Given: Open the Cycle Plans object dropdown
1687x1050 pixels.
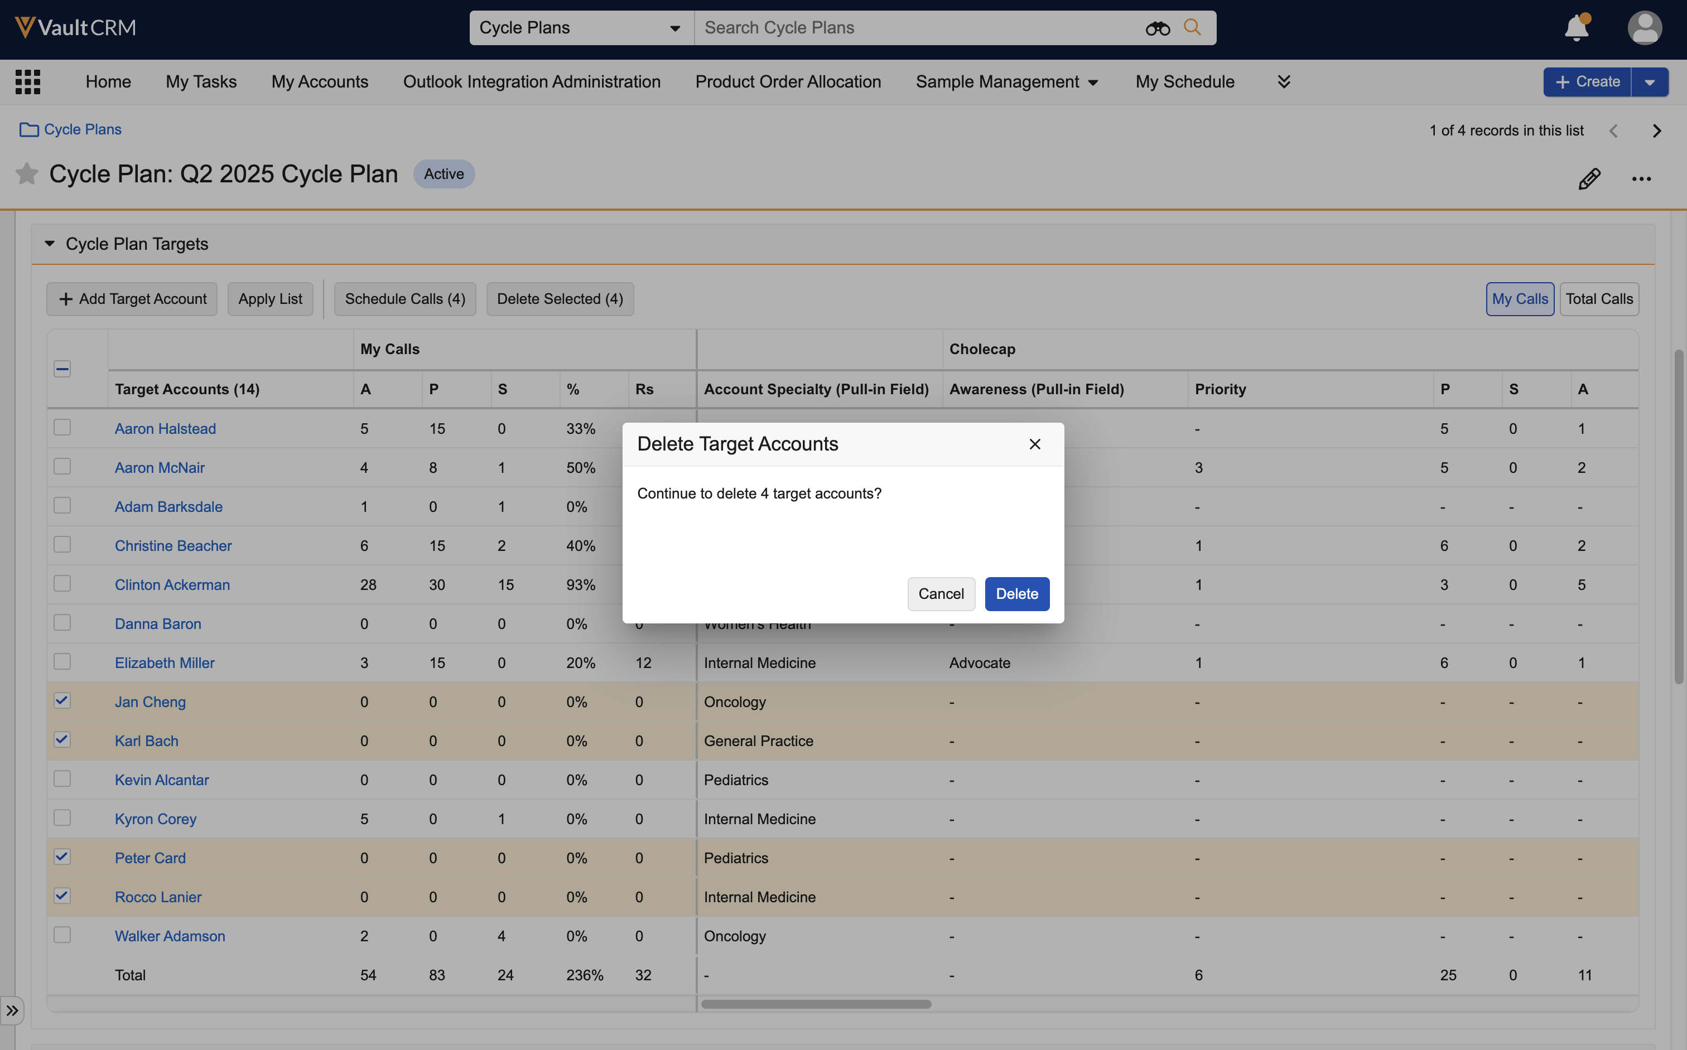Looking at the screenshot, I should point(581,28).
